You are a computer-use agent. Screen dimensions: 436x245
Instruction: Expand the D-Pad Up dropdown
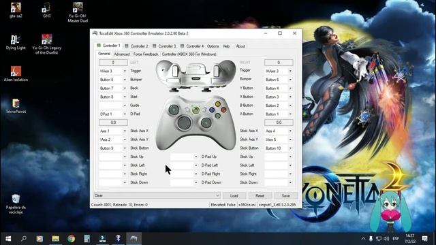coord(196,157)
